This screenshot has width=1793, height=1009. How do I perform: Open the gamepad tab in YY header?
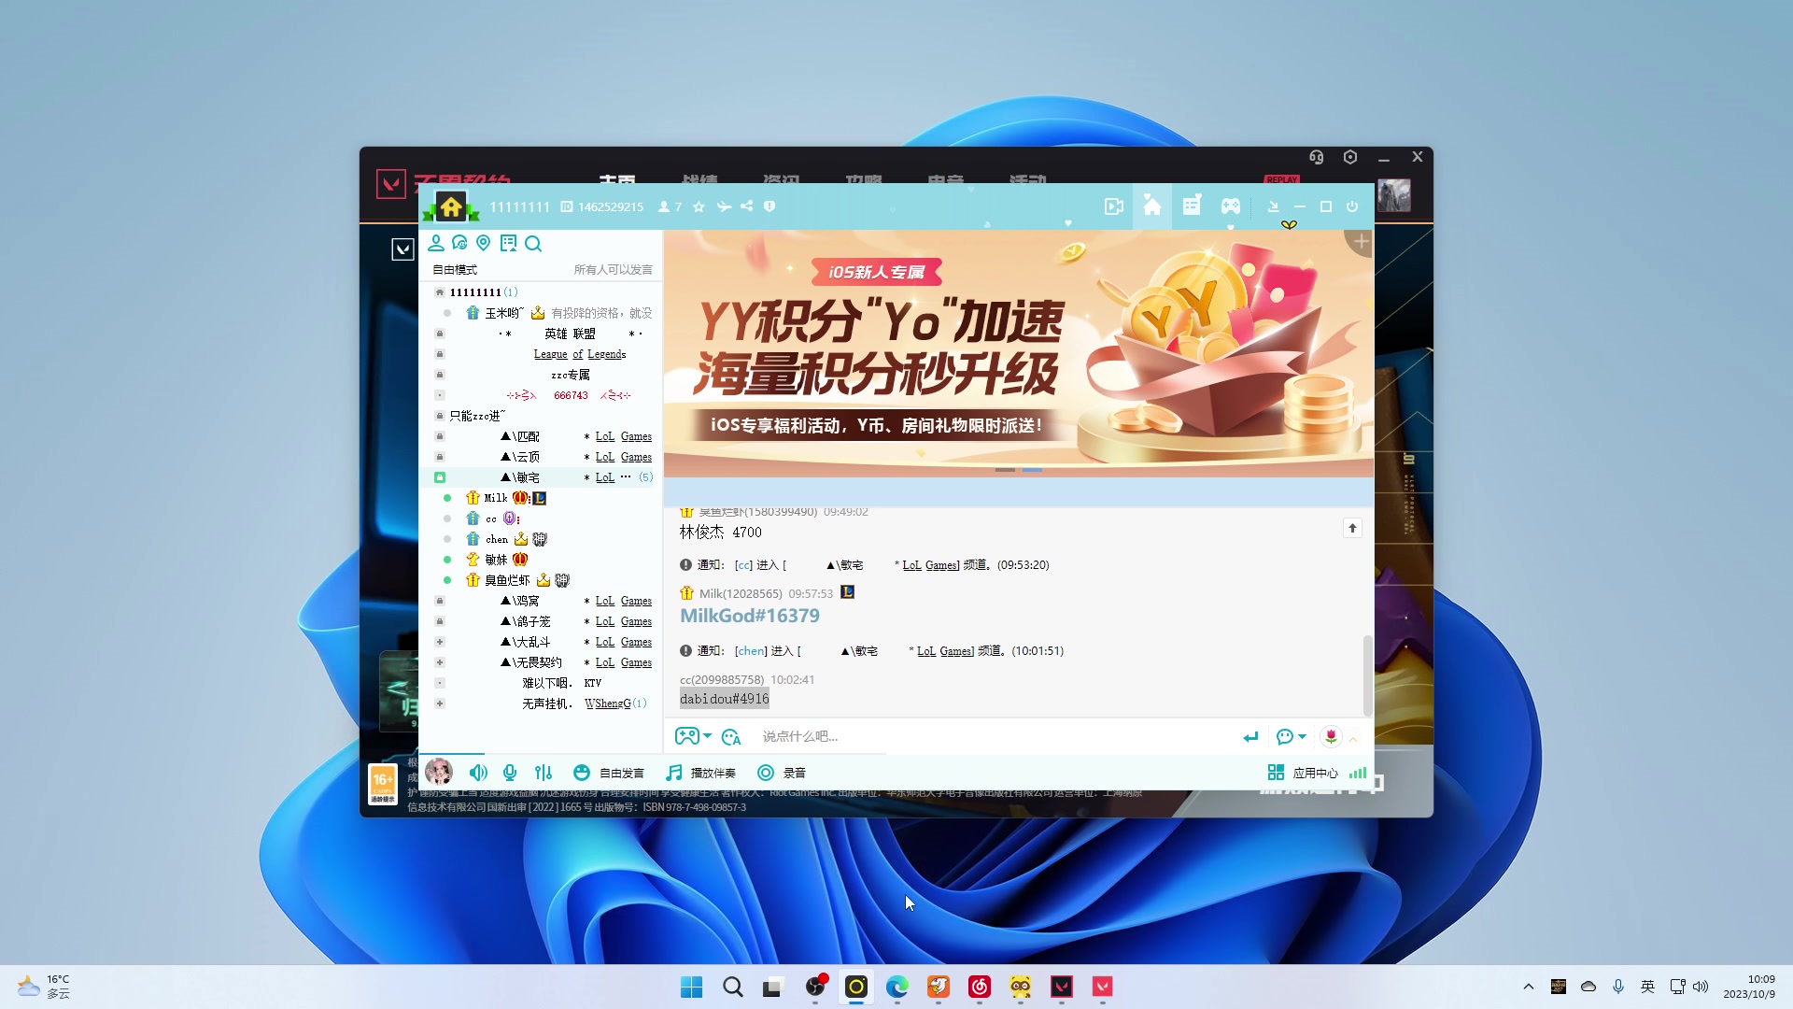[x=1231, y=206]
